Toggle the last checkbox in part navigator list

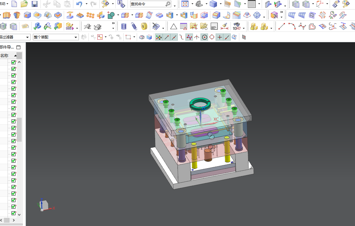click(13, 213)
